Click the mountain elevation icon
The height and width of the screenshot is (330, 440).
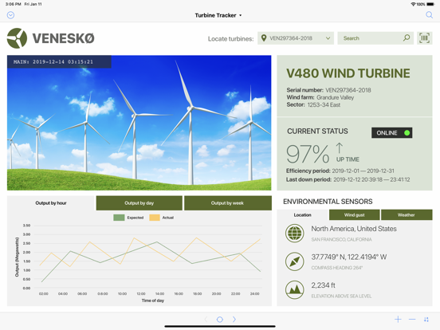coord(294,290)
